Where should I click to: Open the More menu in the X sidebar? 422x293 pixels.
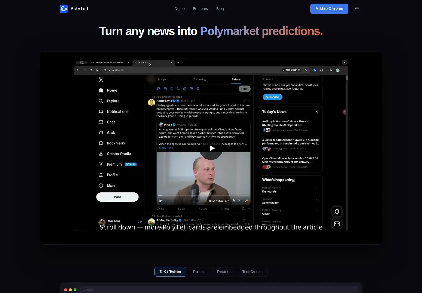click(x=107, y=186)
